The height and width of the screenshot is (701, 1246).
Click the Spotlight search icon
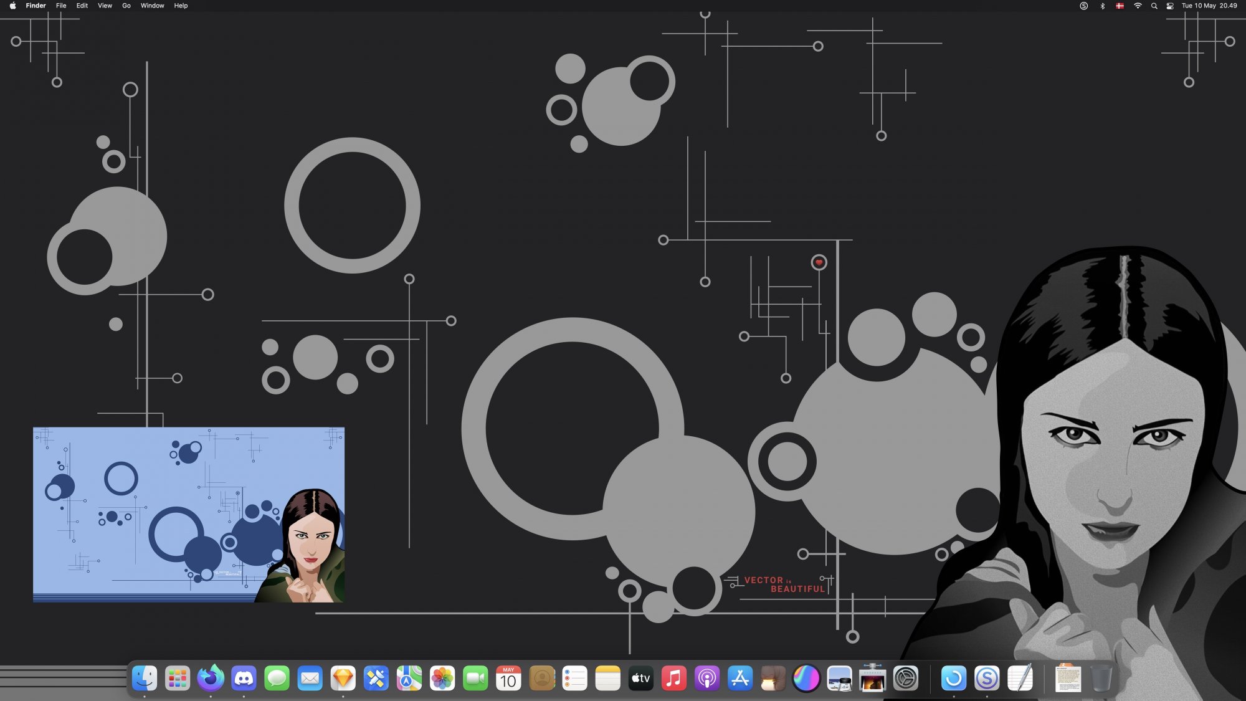coord(1154,6)
